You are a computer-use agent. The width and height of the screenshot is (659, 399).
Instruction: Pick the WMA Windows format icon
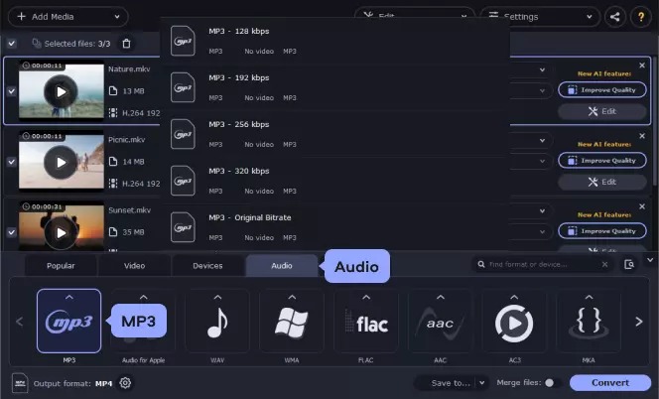click(292, 321)
